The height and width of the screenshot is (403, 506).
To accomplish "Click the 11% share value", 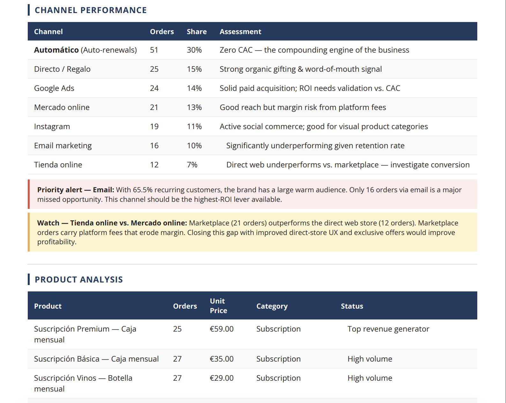I will [x=194, y=127].
